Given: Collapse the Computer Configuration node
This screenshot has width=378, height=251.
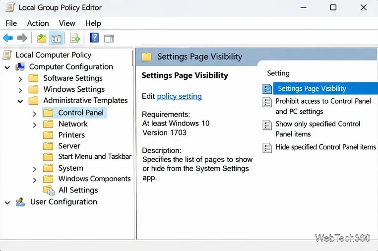Looking at the screenshot, I should [x=7, y=68].
